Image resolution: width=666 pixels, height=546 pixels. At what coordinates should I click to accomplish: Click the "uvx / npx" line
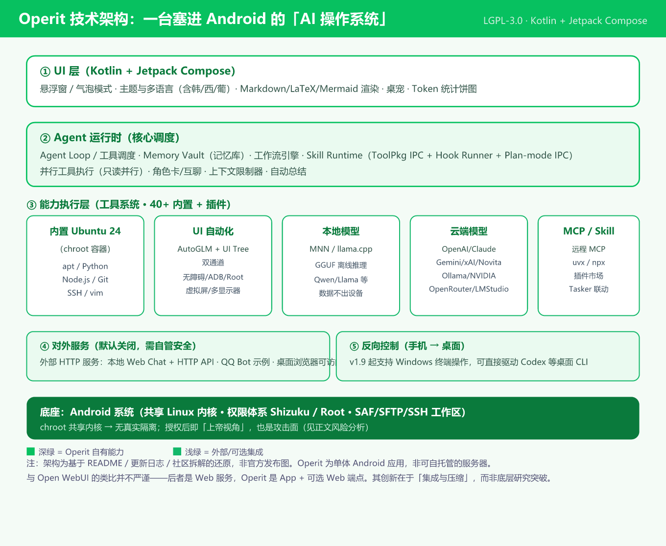[x=589, y=262]
